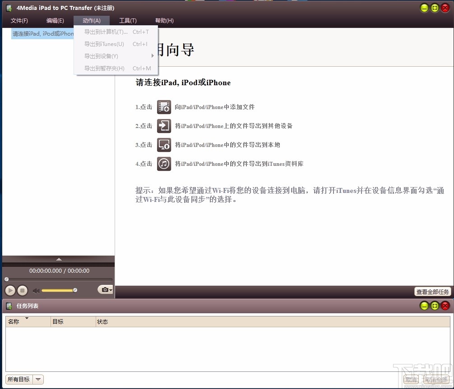
Task: Click the export files to local computer icon
Action: (164, 145)
